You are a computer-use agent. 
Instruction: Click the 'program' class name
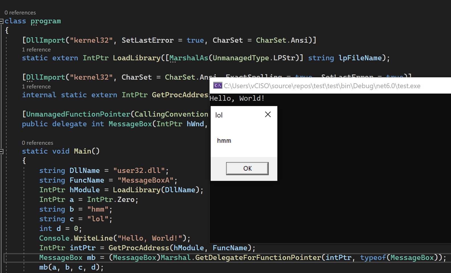pos(46,21)
